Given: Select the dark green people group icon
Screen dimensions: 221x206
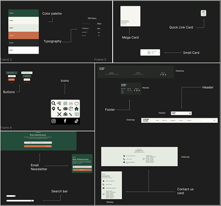Looking at the screenshot, I should (x=65, y=114).
